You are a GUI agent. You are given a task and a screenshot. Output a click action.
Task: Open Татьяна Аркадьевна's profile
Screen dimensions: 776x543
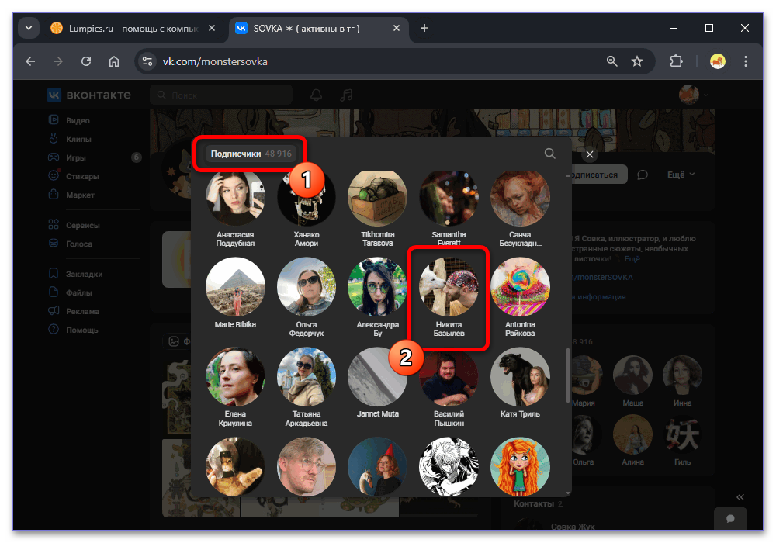coord(307,387)
